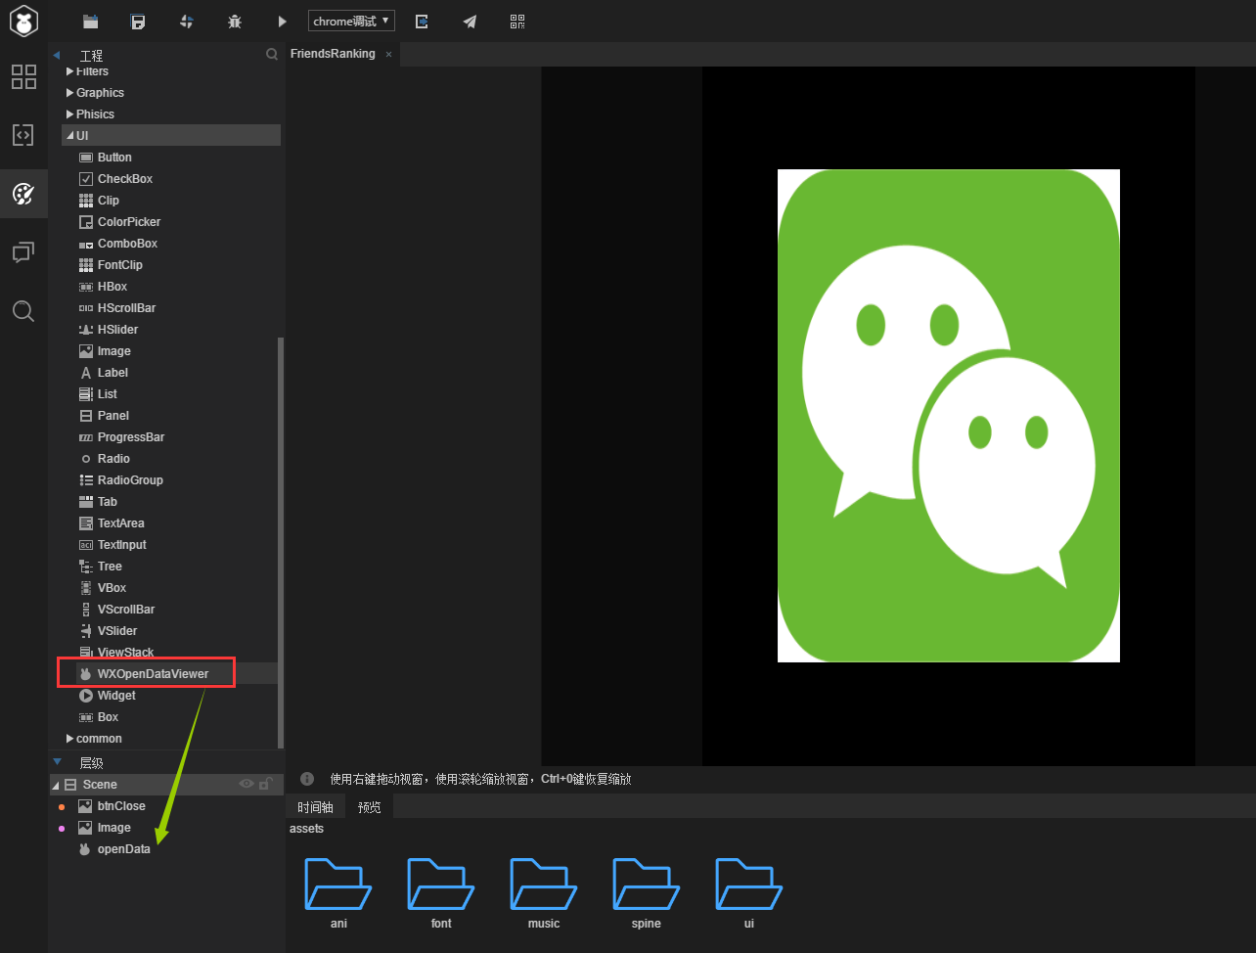Expand the common tree node
The height and width of the screenshot is (953, 1256).
point(69,739)
